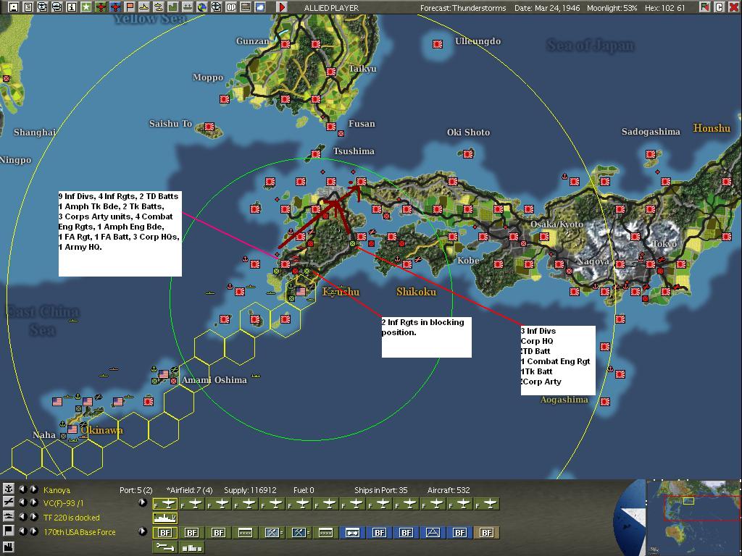Click the 'Supply: 116912' value
The width and height of the screenshot is (742, 556).
point(250,490)
